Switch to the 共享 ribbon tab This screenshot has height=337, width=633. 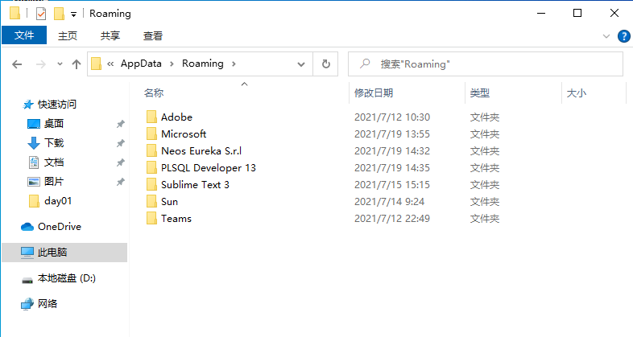(x=110, y=36)
